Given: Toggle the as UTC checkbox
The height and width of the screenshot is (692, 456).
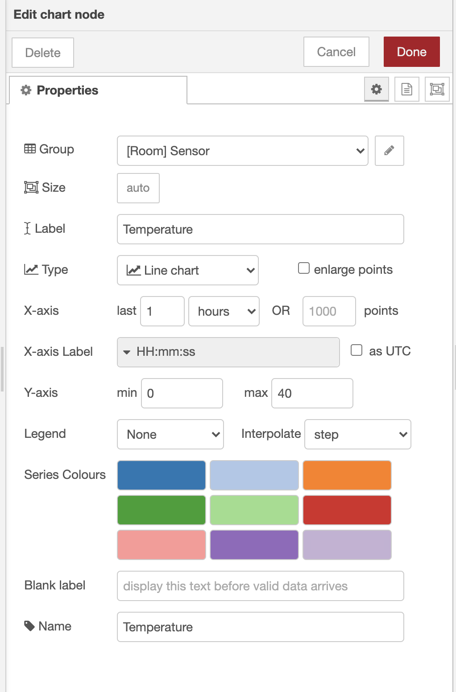Looking at the screenshot, I should point(357,350).
